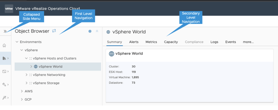Click the Object Browser swap arrows icon
Image resolution: width=278 pixels, height=110 pixels.
point(54,31)
